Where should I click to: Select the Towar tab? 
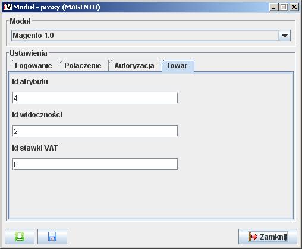pos(177,66)
